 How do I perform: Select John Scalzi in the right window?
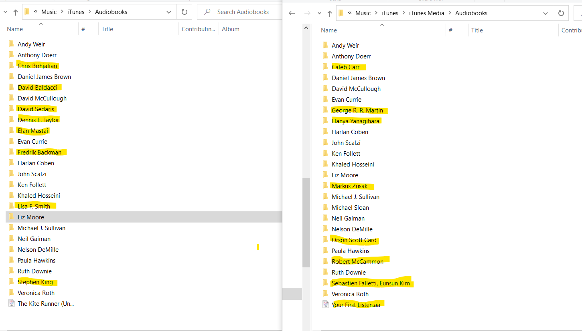[346, 142]
